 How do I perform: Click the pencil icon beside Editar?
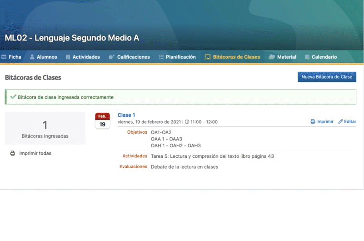point(340,121)
